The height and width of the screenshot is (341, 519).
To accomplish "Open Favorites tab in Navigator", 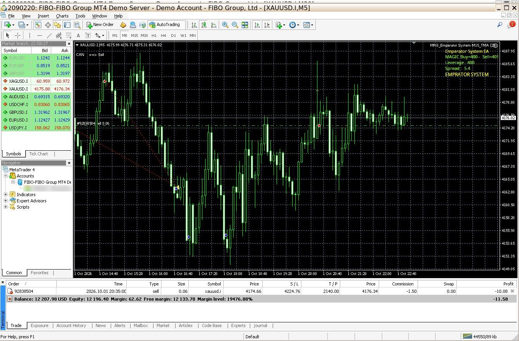I will [39, 273].
